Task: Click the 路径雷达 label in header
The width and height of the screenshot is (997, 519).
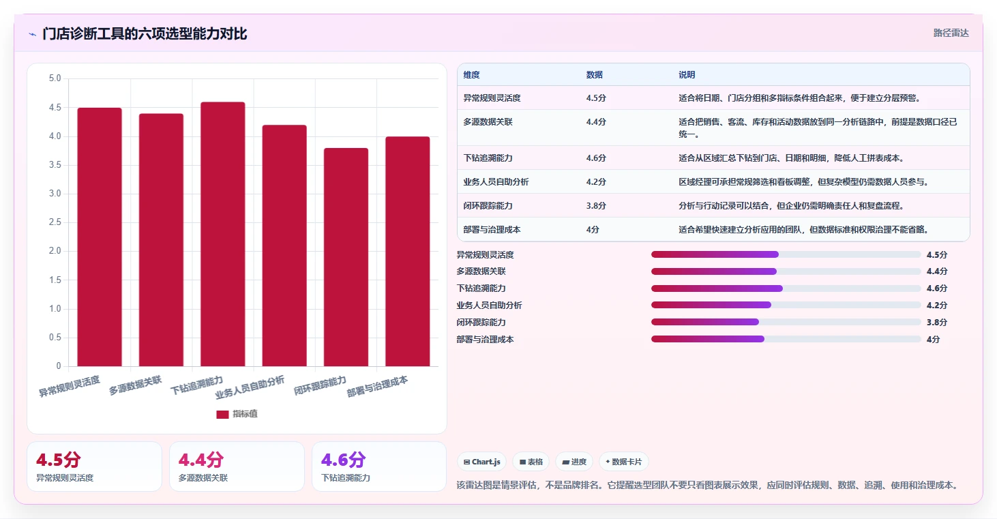Action: (951, 33)
